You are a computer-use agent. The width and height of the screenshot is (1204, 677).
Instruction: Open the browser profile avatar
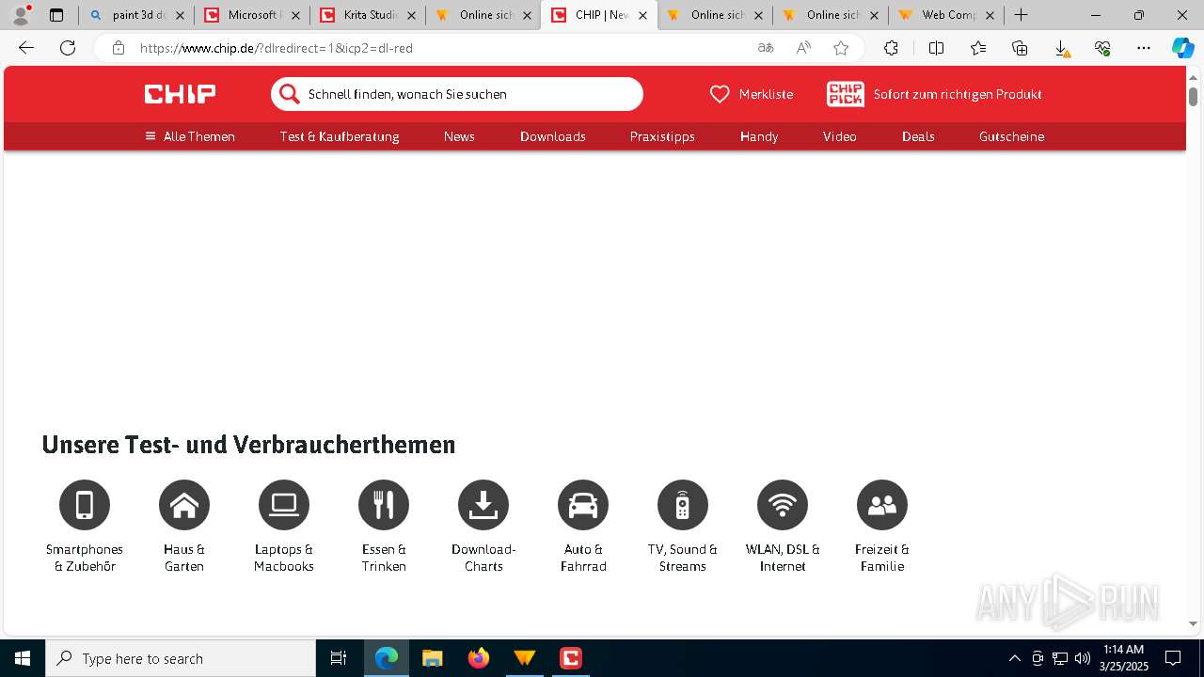[21, 15]
